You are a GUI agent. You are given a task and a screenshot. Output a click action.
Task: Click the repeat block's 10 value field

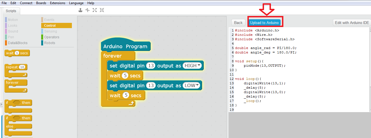coord(22,67)
